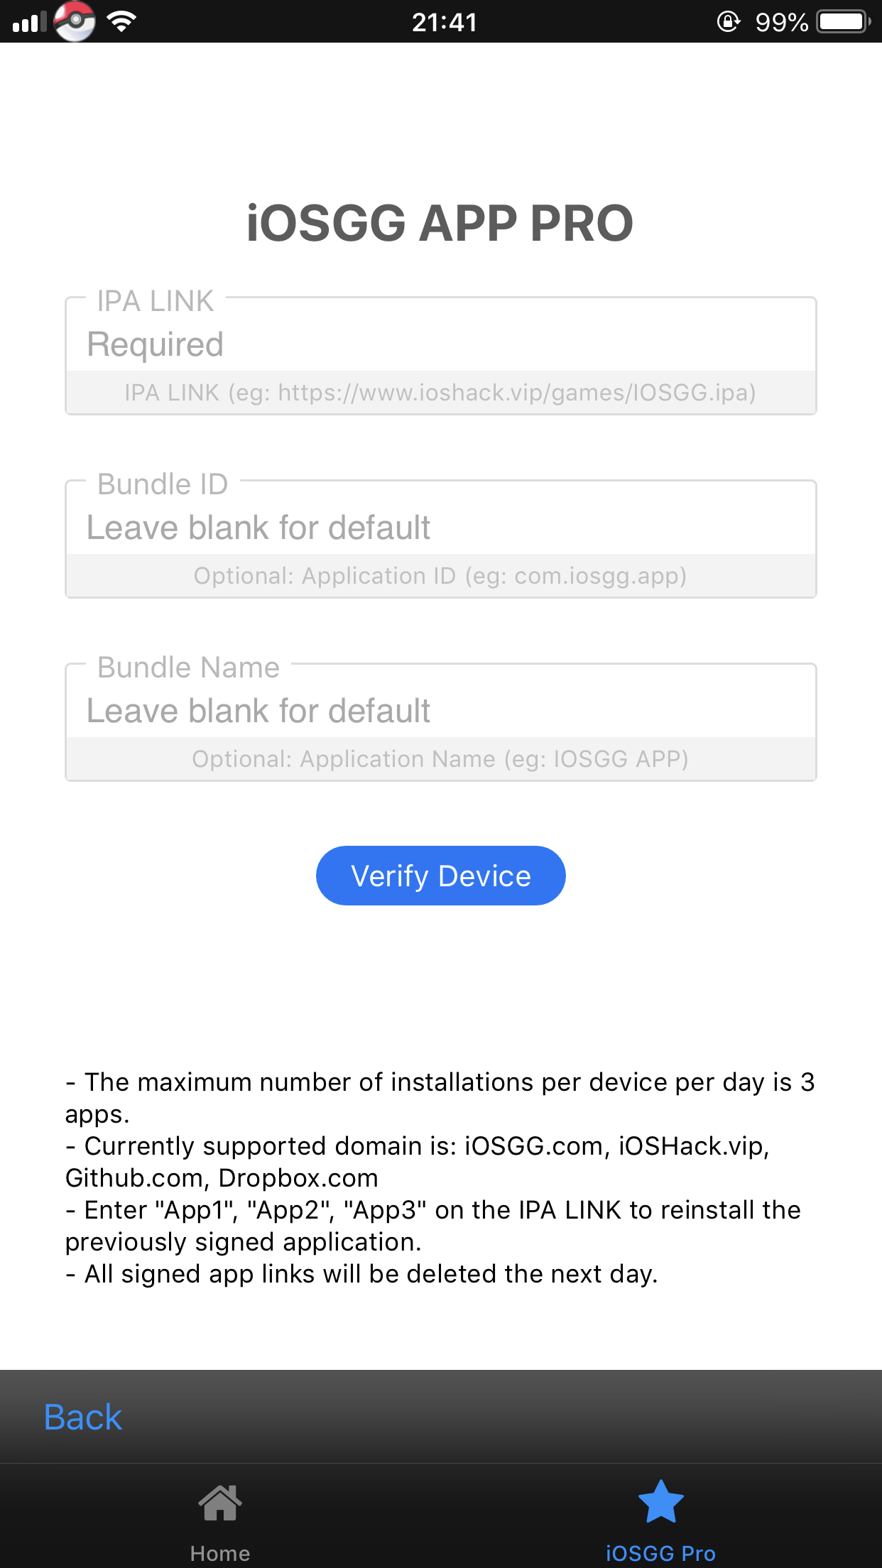Tap the Application ID hint text
Image resolution: width=882 pixels, height=1568 pixels.
tap(440, 576)
